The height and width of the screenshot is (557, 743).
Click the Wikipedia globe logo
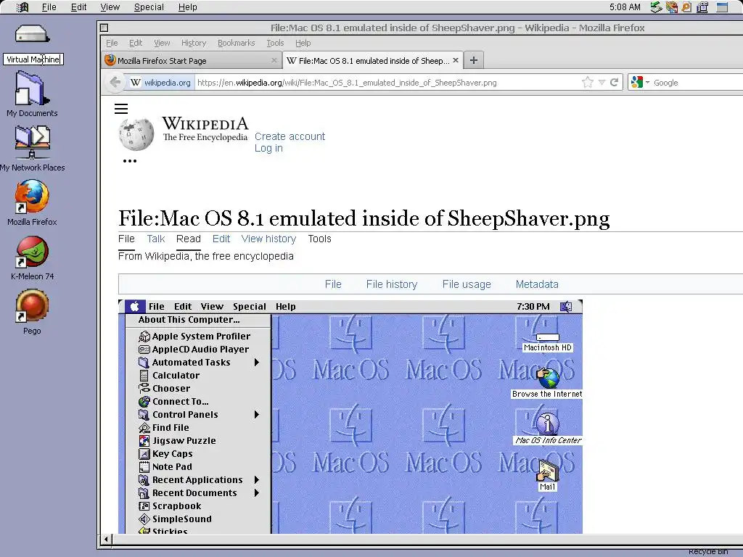tap(136, 134)
